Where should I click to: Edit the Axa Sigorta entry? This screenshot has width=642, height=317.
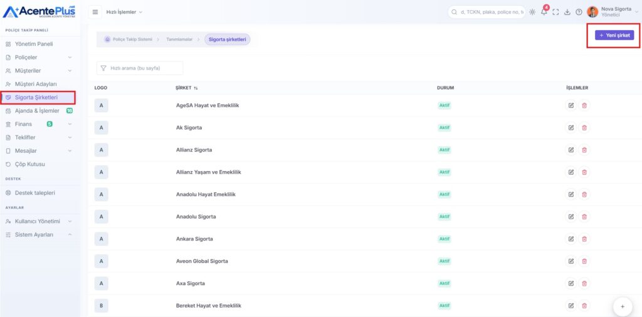(571, 283)
